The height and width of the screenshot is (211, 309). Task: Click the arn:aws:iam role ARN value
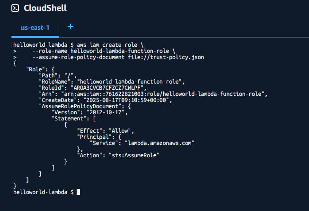163,94
